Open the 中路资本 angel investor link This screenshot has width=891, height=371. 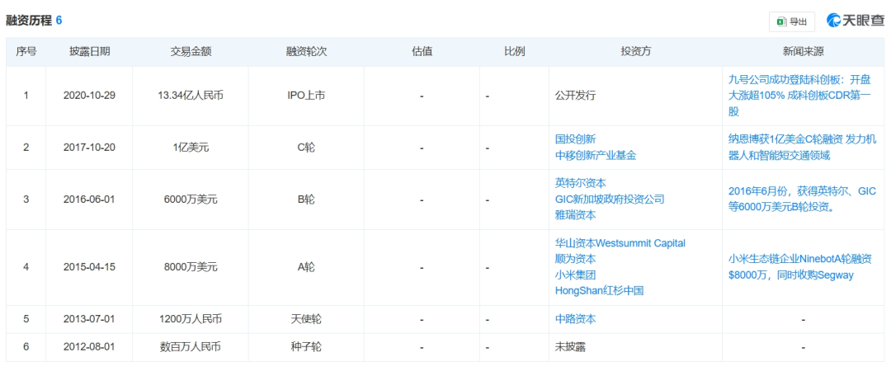click(575, 319)
